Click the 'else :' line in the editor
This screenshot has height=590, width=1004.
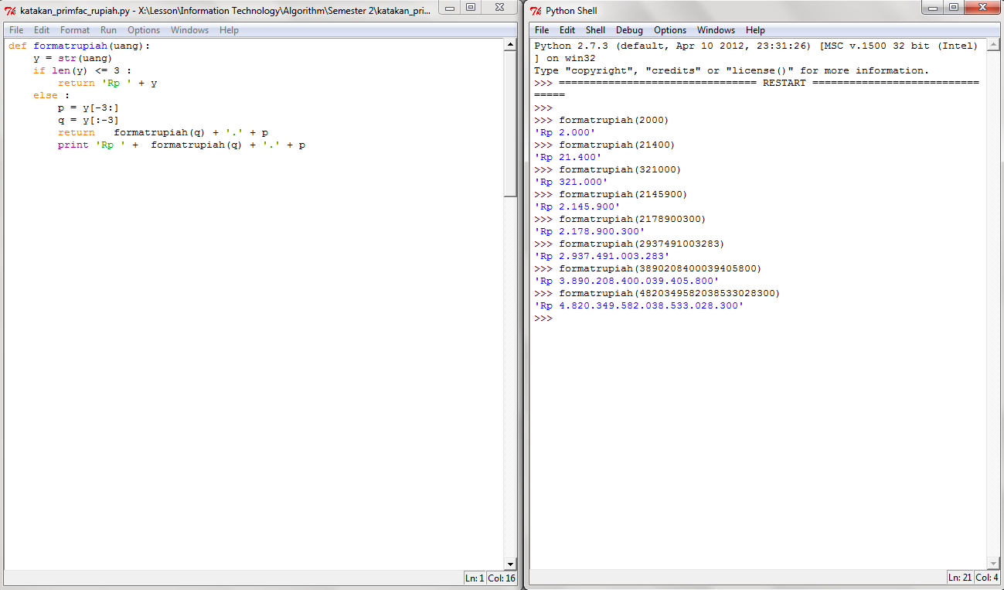point(51,95)
